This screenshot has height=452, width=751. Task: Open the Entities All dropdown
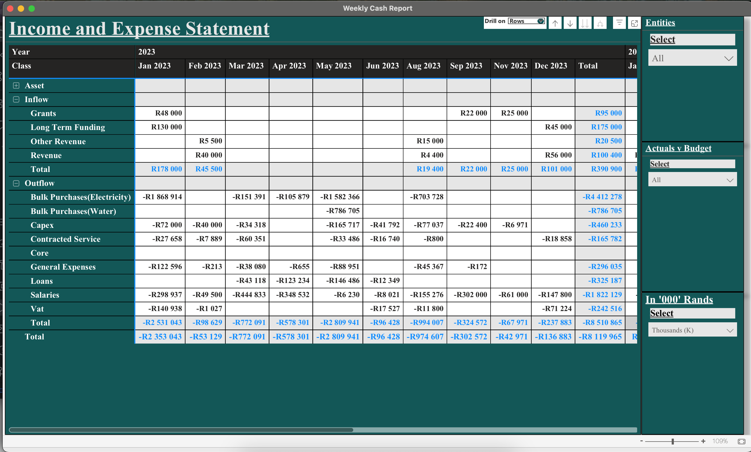click(x=692, y=58)
